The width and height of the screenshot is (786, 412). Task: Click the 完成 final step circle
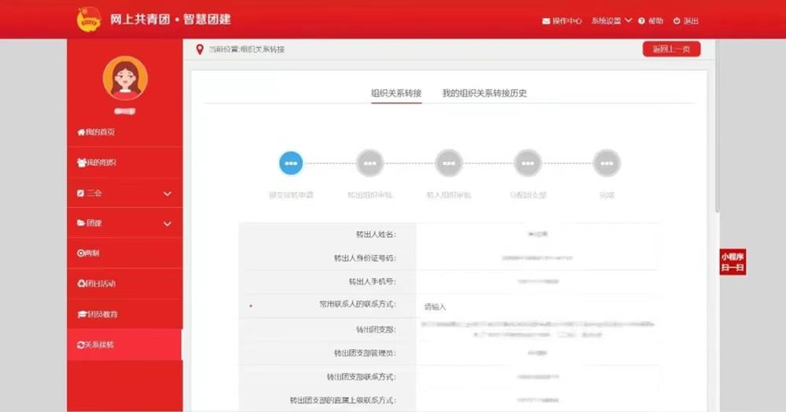[606, 163]
